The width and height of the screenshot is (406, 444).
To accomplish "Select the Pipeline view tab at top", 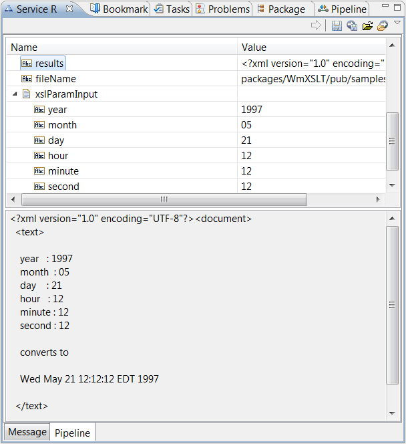I will (x=343, y=9).
